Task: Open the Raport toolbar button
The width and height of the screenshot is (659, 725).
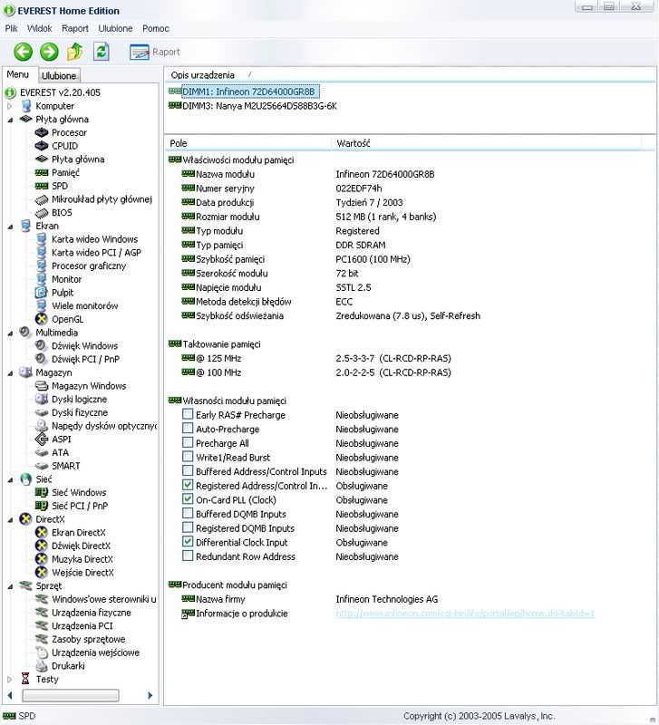Action: tap(155, 52)
